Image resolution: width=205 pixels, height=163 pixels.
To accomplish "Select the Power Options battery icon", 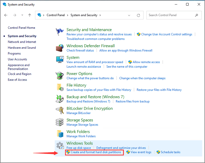I will (60, 76).
